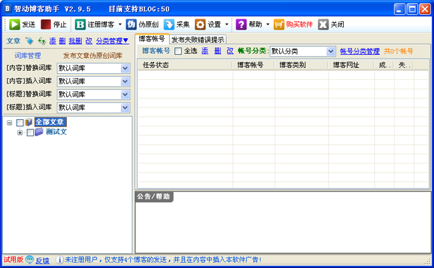Open the 帐号分类 默认分类 dropdown
Image resolution: width=434 pixels, height=268 pixels.
(x=302, y=51)
